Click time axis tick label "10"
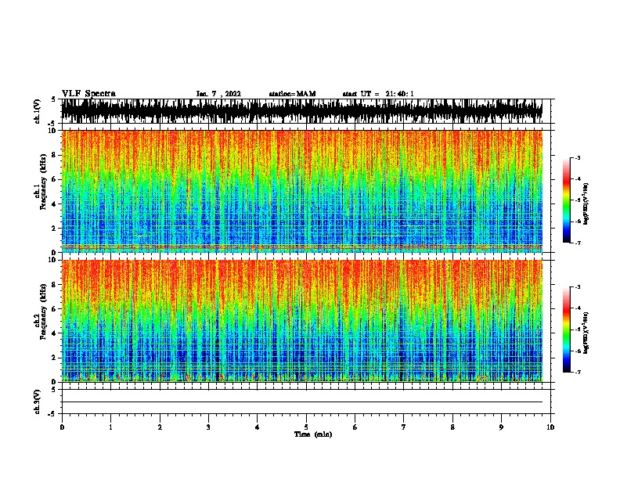The width and height of the screenshot is (620, 479). point(550,427)
